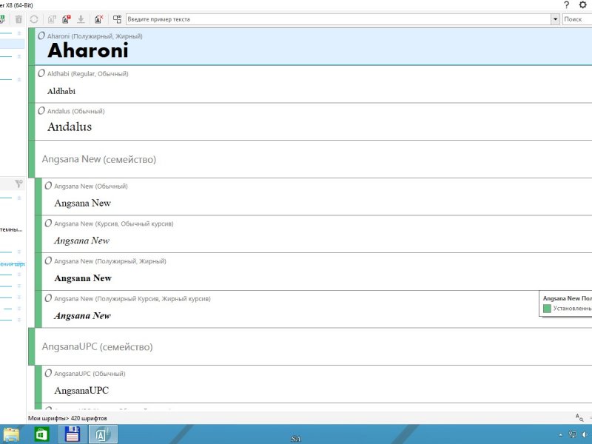Click the OpenType icon beside Angsana New (Курсив)
Viewport: 592px width, 444px height.
(48, 223)
